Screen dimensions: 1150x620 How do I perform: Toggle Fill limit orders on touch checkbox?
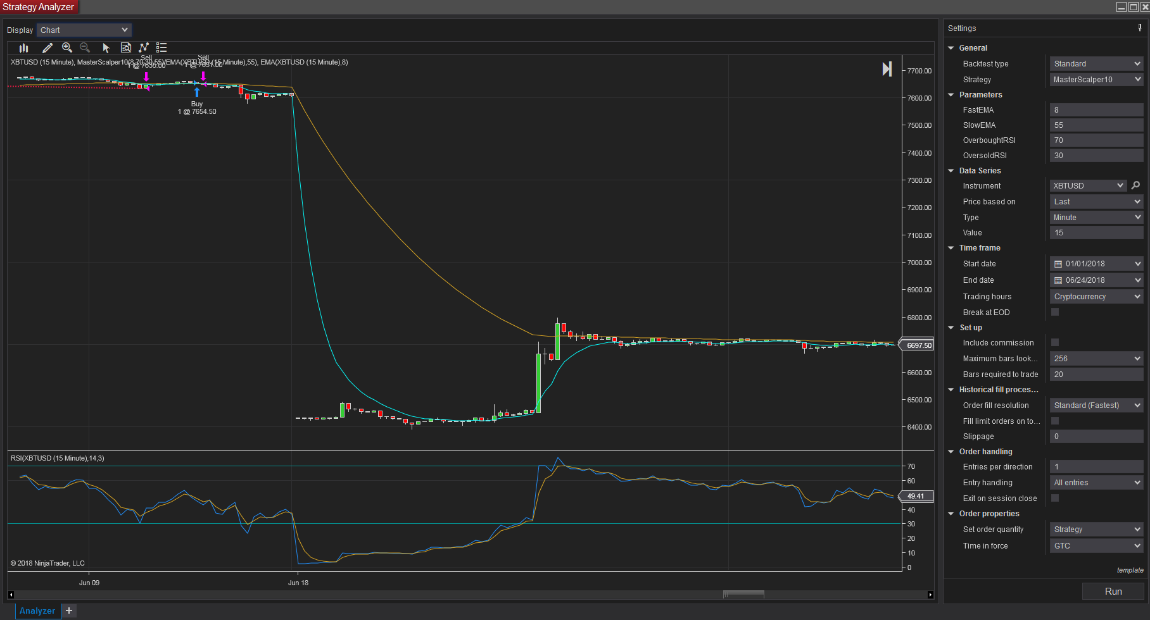pyautogui.click(x=1055, y=421)
